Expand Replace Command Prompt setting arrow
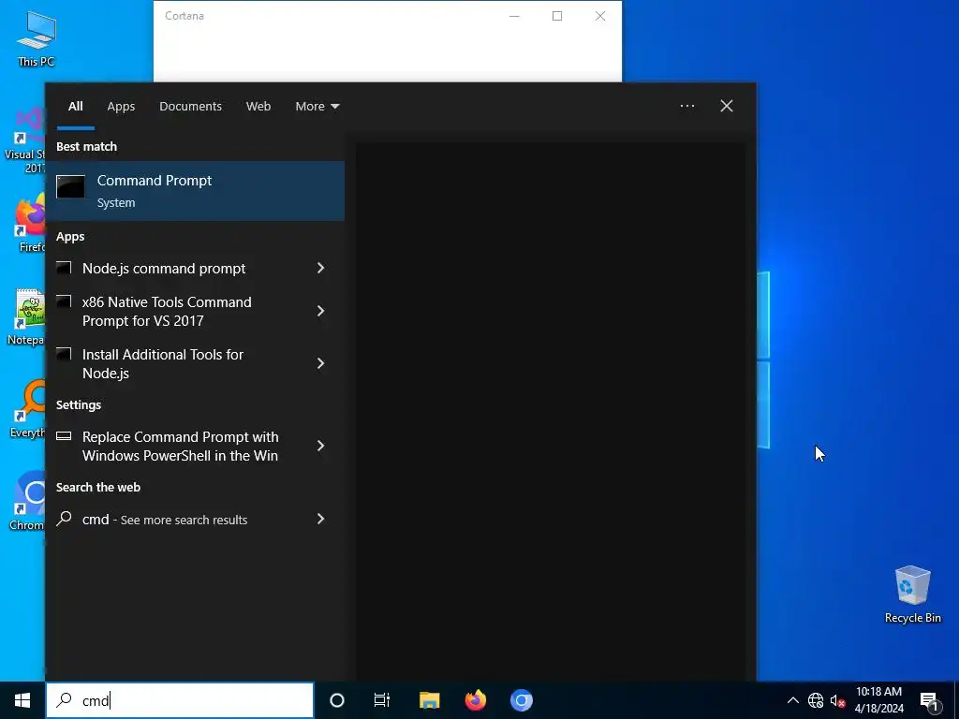The height and width of the screenshot is (719, 959). pyautogui.click(x=320, y=446)
